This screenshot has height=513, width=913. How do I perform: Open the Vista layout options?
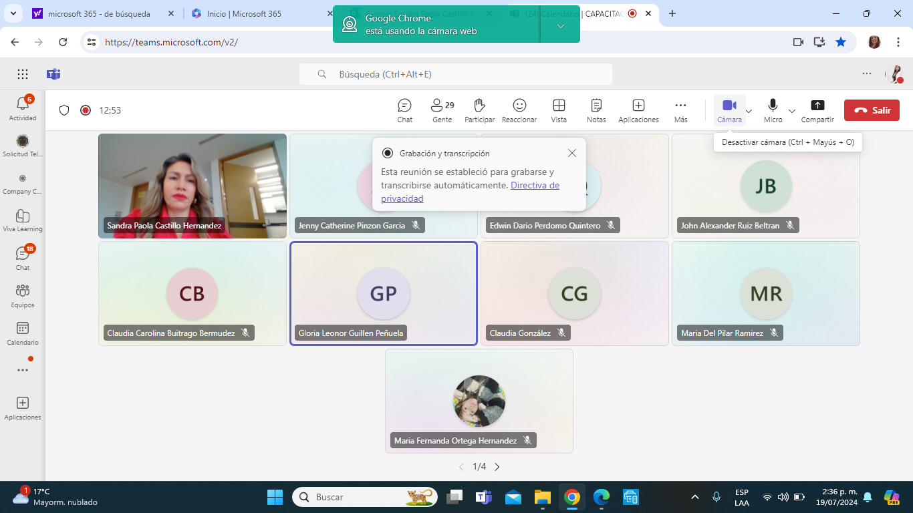coord(559,110)
